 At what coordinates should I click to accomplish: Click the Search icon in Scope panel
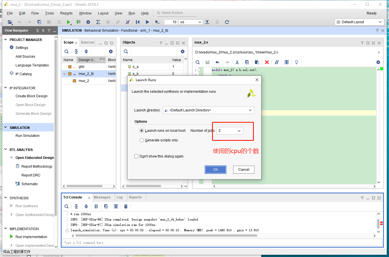coord(66,51)
